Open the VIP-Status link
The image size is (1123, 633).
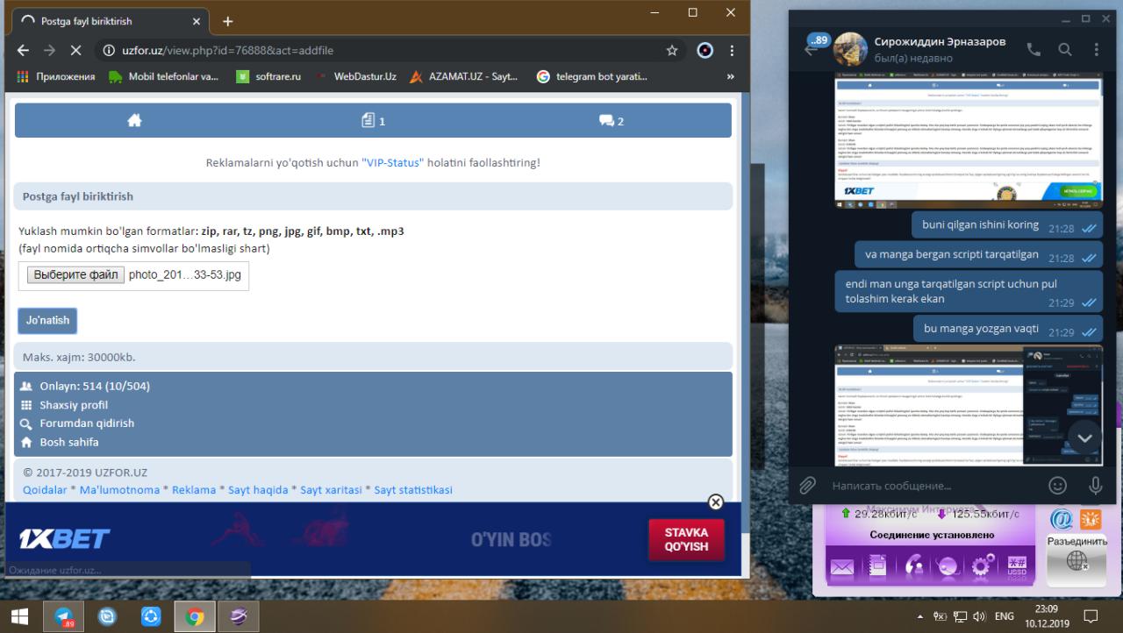(392, 163)
